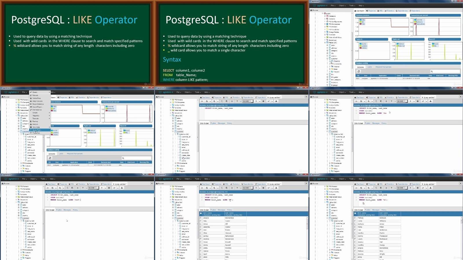Image resolution: width=463 pixels, height=260 pixels.
Task: Toggle select-all checkbox in the Patricia Johnson results header
Action: tap(355, 213)
